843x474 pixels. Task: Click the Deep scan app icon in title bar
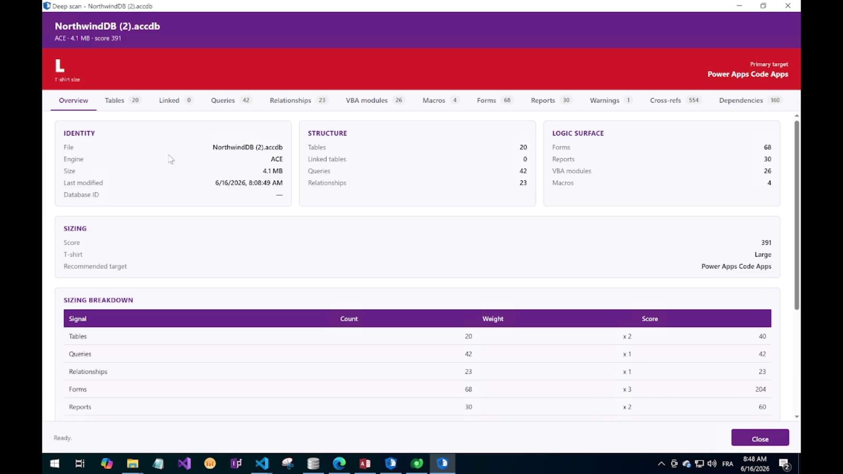[47, 6]
